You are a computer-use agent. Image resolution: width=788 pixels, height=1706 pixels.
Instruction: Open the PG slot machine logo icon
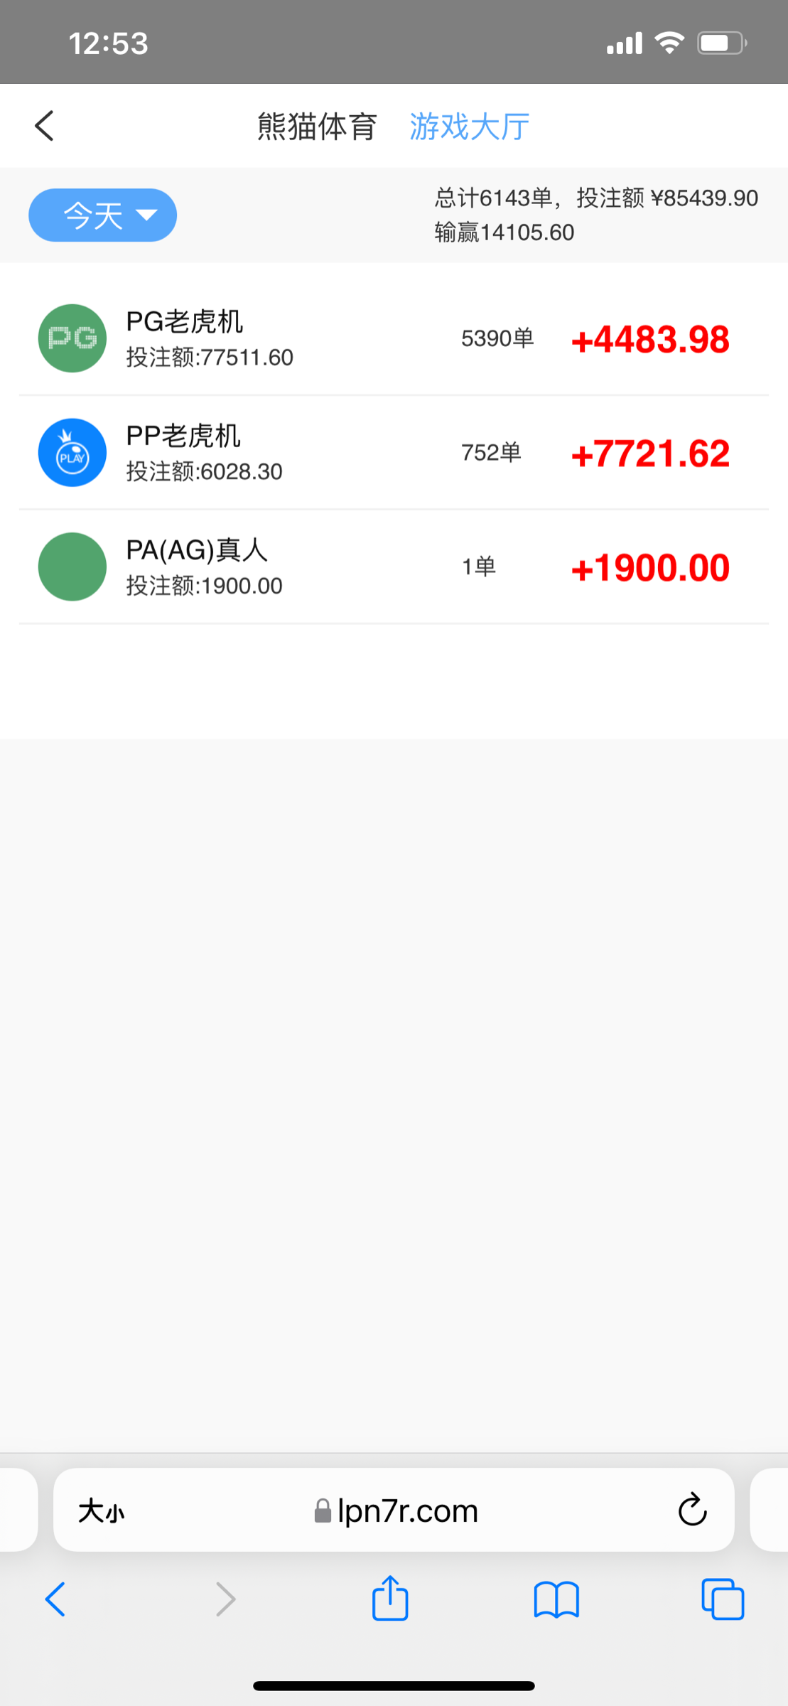click(x=72, y=338)
